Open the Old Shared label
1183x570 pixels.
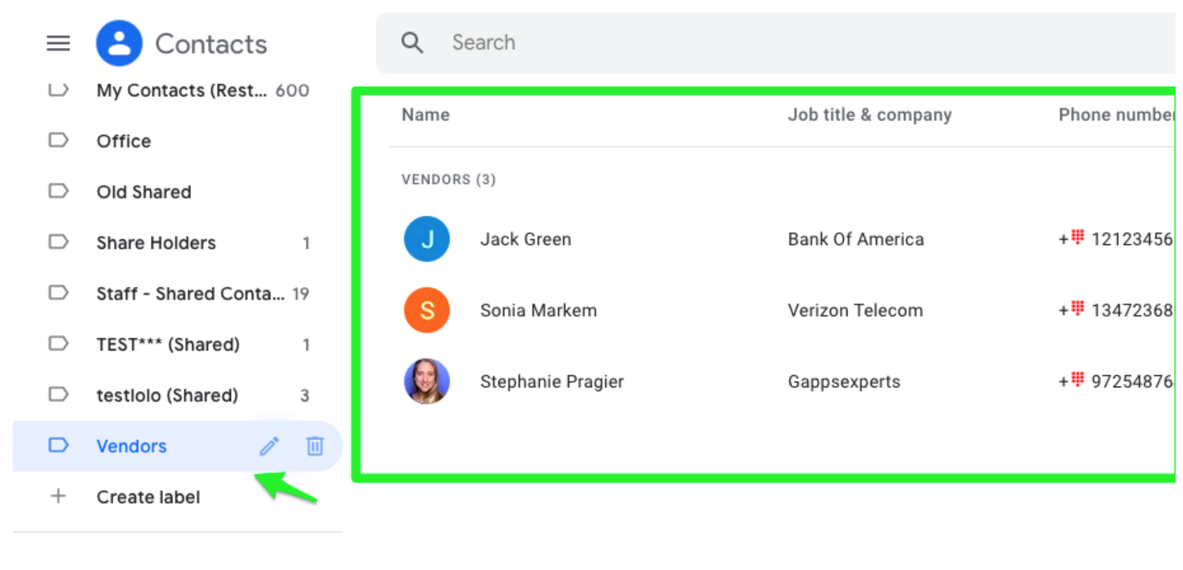[x=144, y=191]
